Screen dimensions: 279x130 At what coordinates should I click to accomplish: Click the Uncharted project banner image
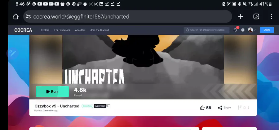[x=143, y=59]
